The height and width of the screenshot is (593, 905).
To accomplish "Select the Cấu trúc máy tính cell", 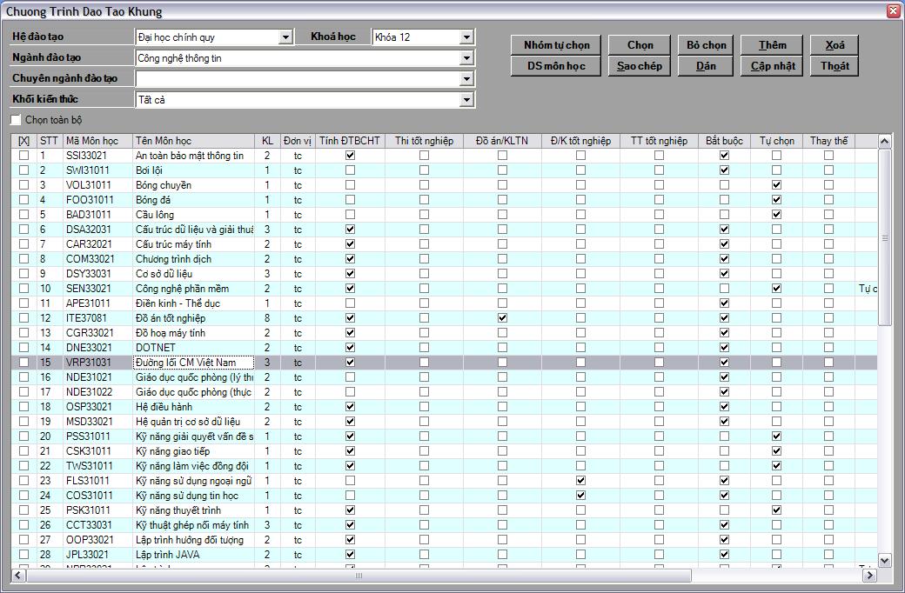I will pyautogui.click(x=193, y=244).
